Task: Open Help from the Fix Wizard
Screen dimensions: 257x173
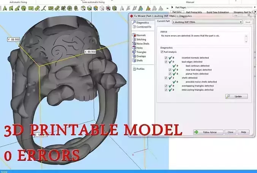Action: tap(243, 132)
